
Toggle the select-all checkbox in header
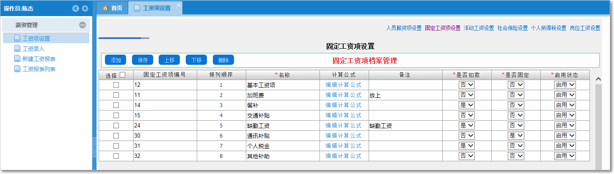coord(123,75)
